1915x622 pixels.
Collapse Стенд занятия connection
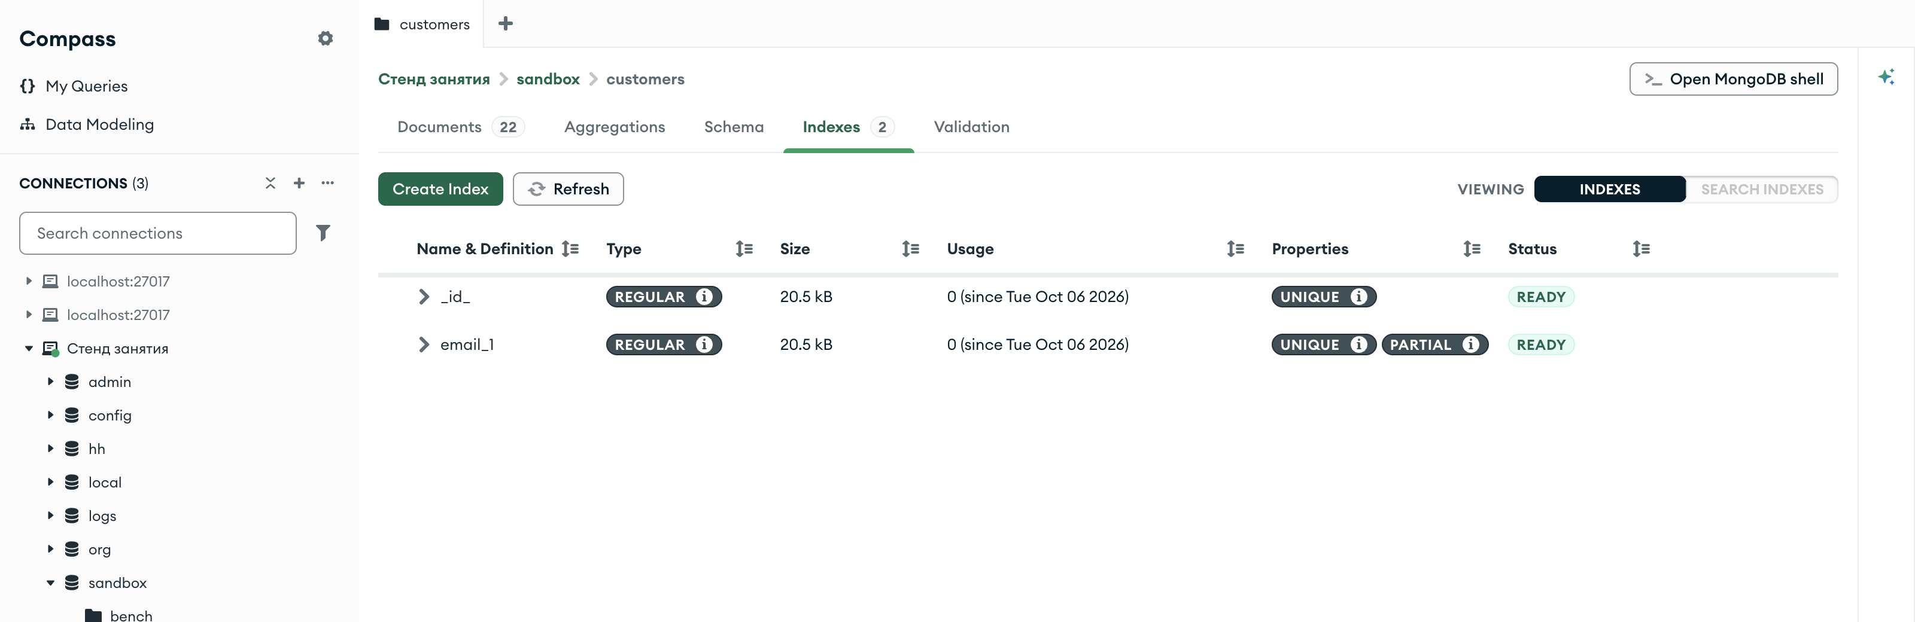point(29,349)
